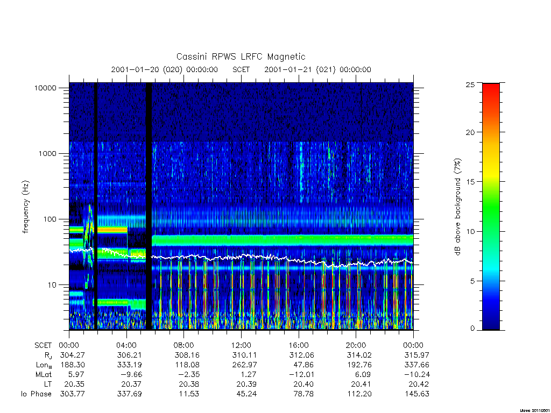551x413 pixels.
Task: Click the green region of the color bar
Action: (x=491, y=211)
